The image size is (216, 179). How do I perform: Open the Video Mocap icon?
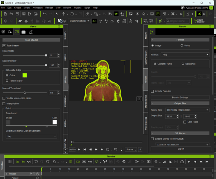click(199, 21)
